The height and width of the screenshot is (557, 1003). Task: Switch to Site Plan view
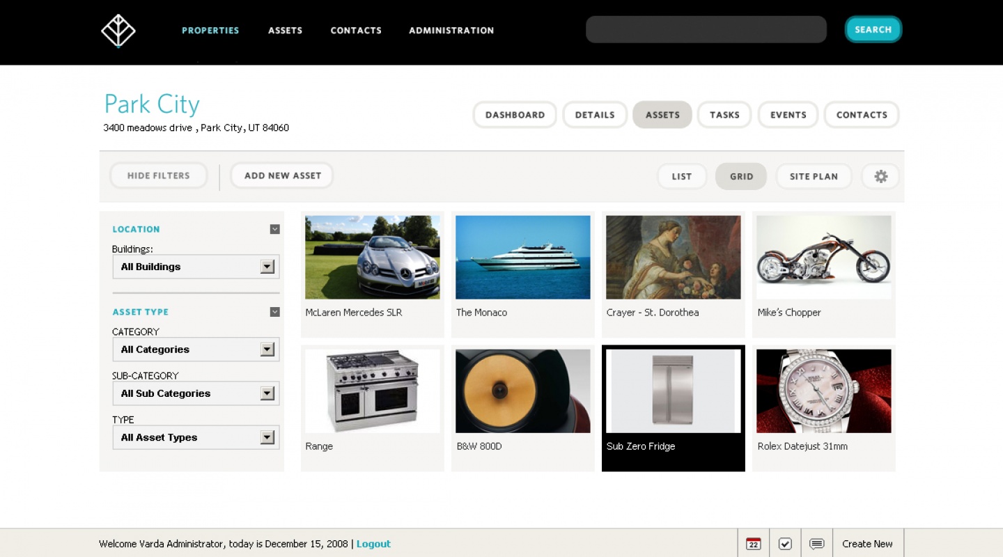point(814,176)
